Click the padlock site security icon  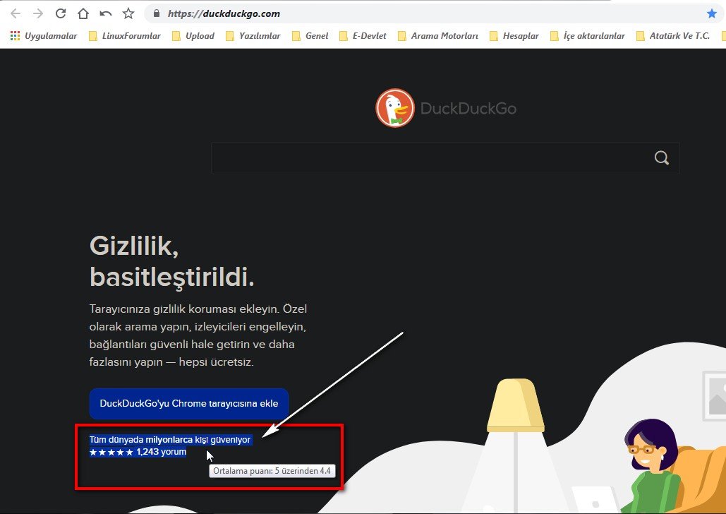(157, 13)
